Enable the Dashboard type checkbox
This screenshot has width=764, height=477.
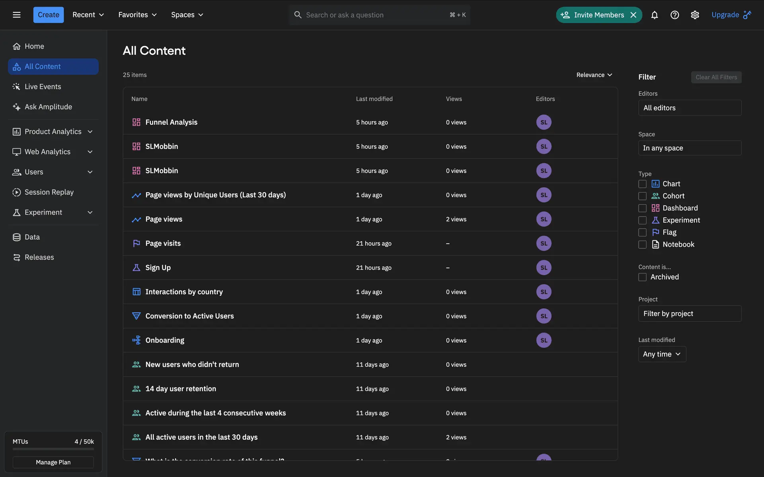(x=642, y=208)
